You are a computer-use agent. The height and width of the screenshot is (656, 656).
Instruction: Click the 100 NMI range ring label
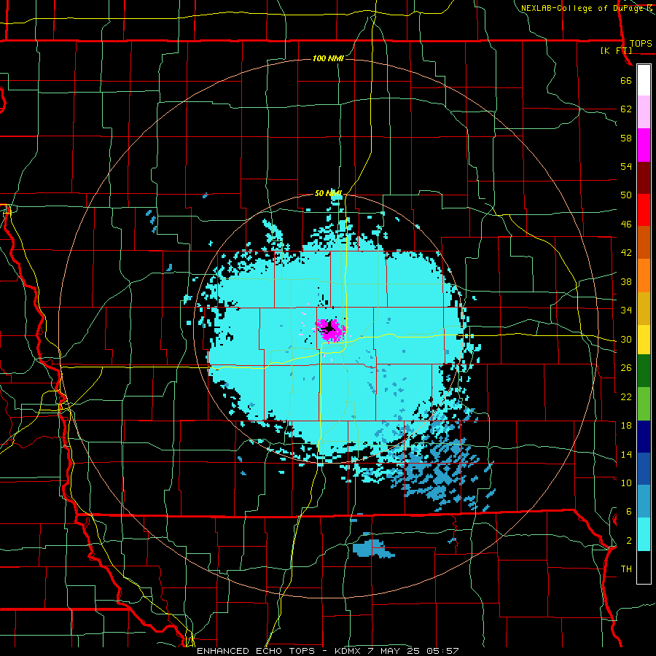tap(329, 58)
